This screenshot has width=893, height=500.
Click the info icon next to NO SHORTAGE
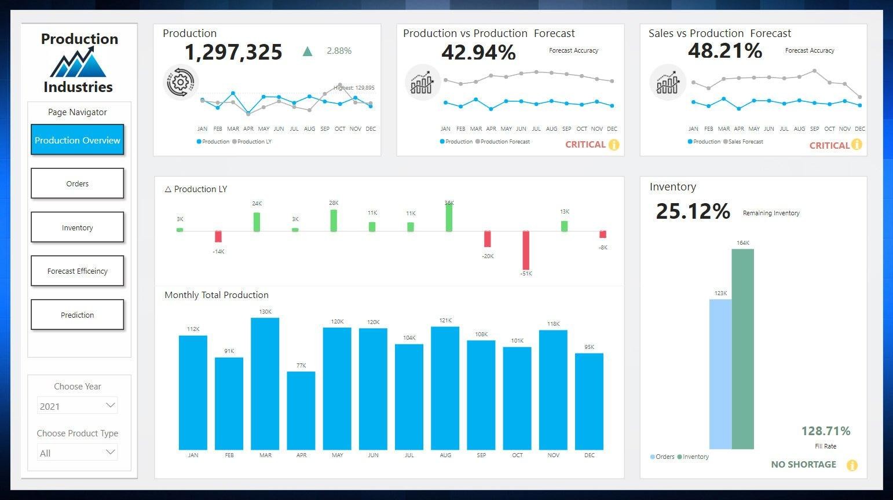(851, 465)
